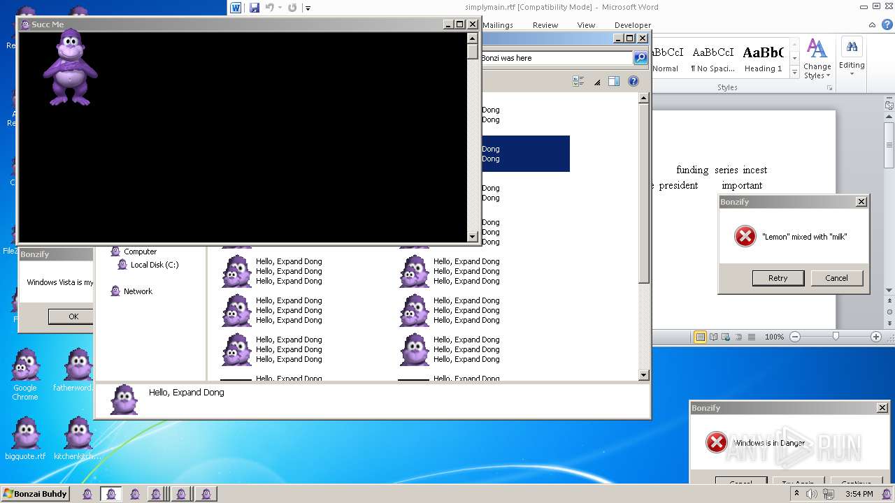Click Cancel in the Lemon milk dialog

click(x=836, y=278)
